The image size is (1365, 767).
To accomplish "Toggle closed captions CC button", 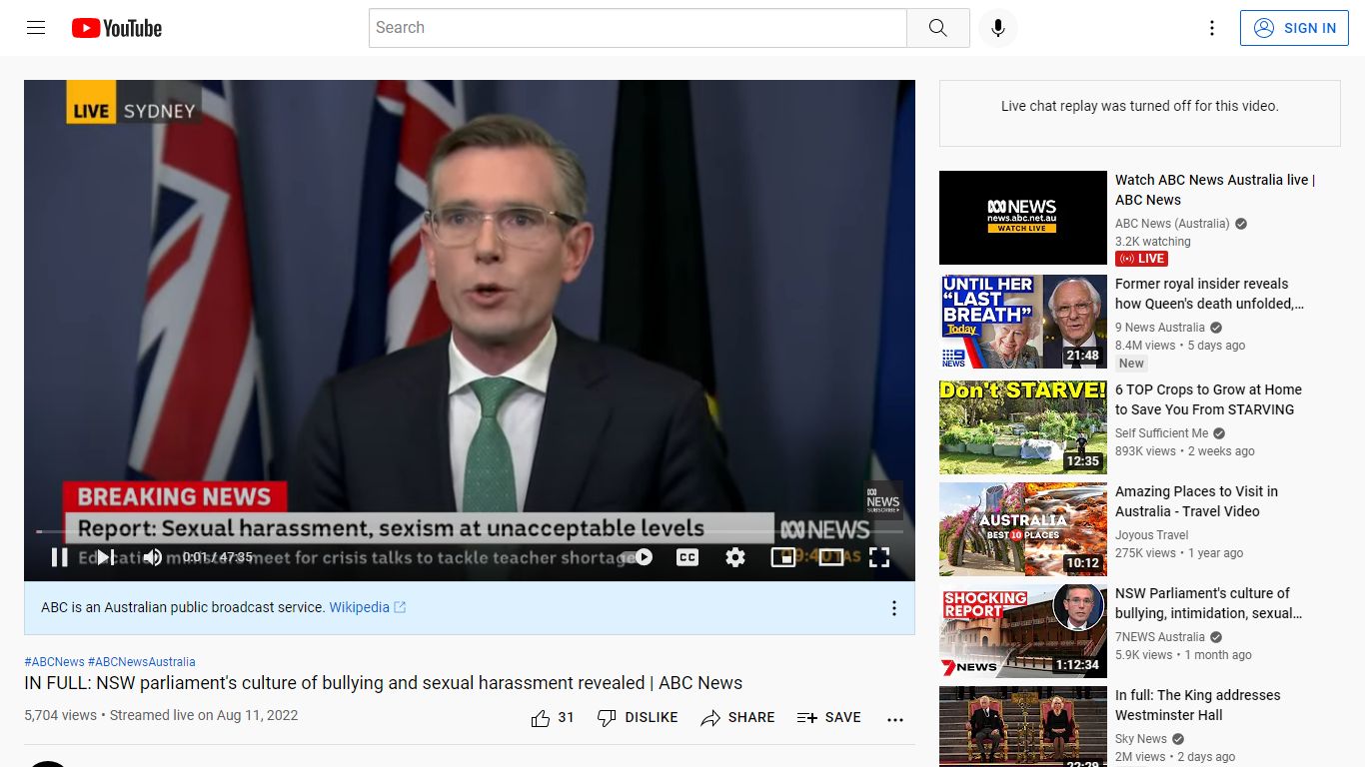I will tap(687, 557).
